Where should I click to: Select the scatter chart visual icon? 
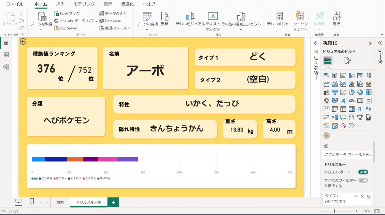pyautogui.click(x=343, y=92)
